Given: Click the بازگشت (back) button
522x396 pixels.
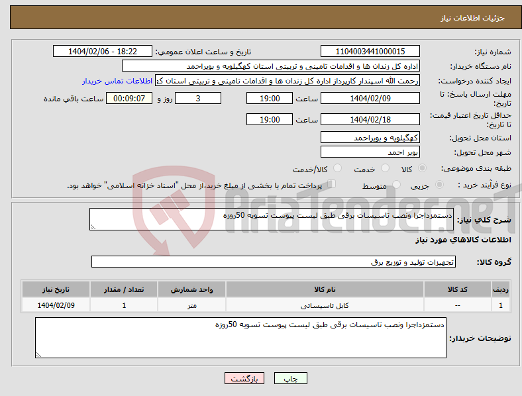Looking at the screenshot, I should click(x=244, y=378).
